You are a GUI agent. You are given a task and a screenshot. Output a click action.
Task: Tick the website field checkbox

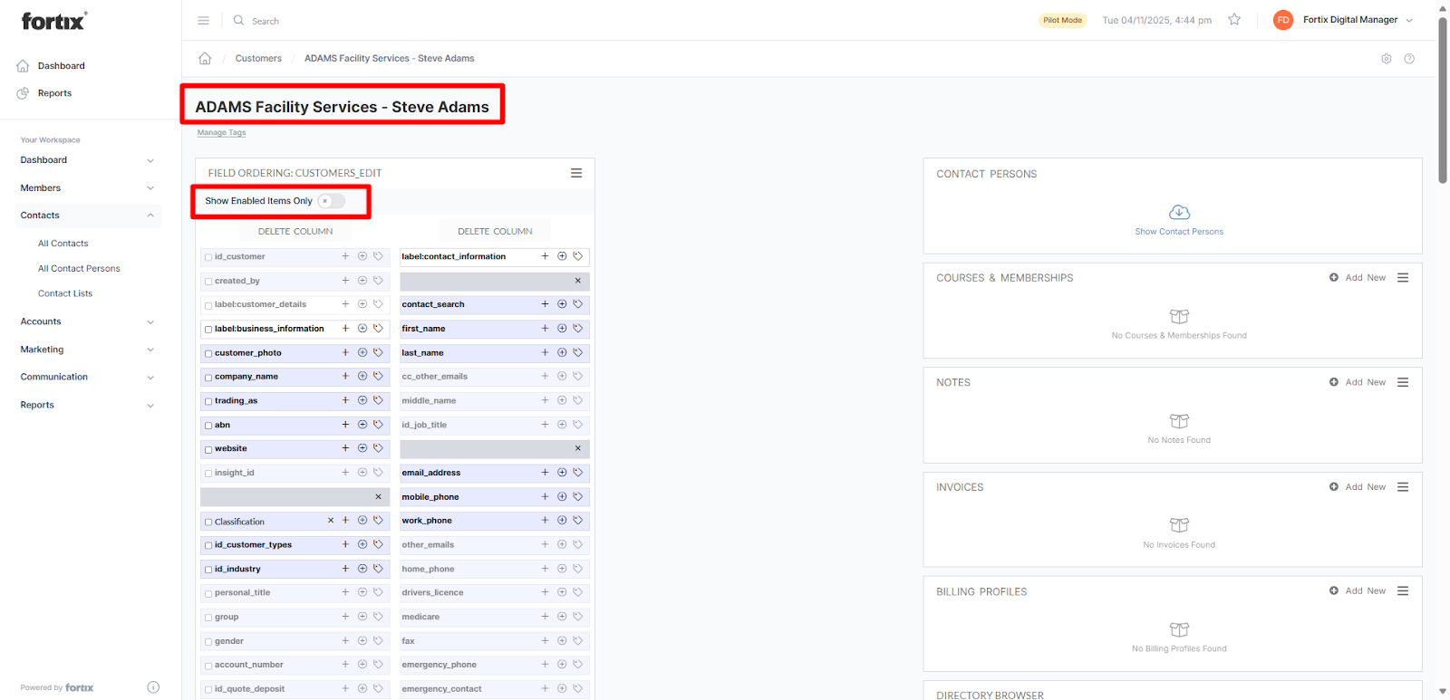pos(208,450)
